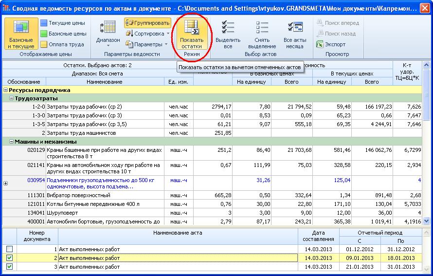Select the Базисные цены display option
Screen dimensions: 433x276
tap(63, 34)
